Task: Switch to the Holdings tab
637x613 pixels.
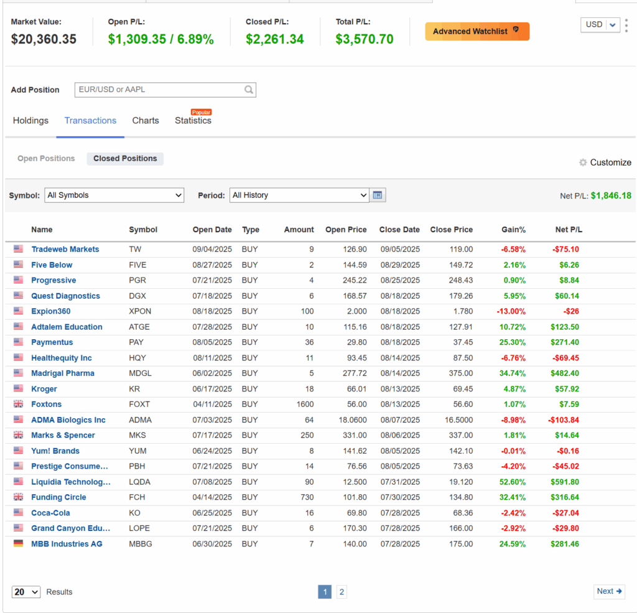Action: [30, 120]
